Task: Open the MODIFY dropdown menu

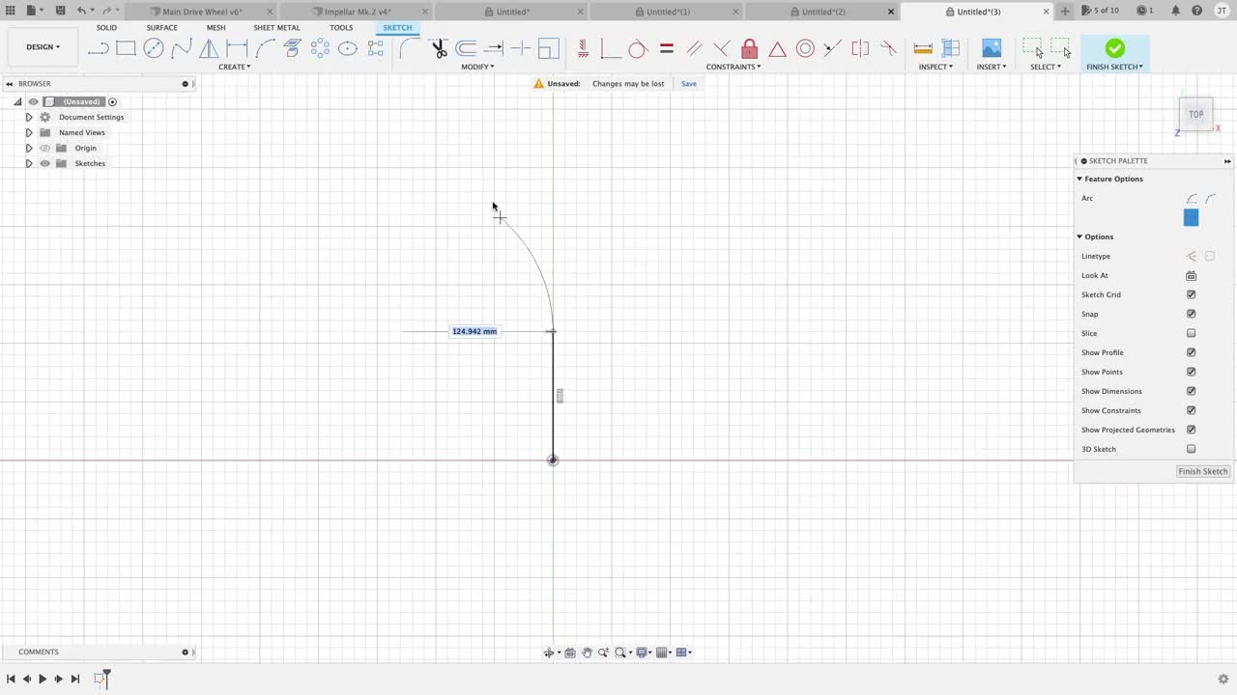Action: click(477, 67)
